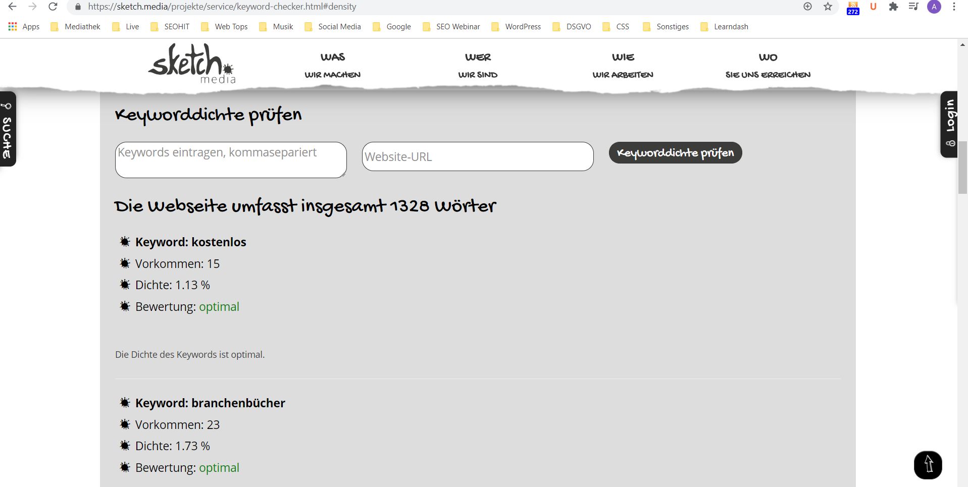The image size is (968, 487).
Task: Open the Login side tab
Action: coord(949,124)
